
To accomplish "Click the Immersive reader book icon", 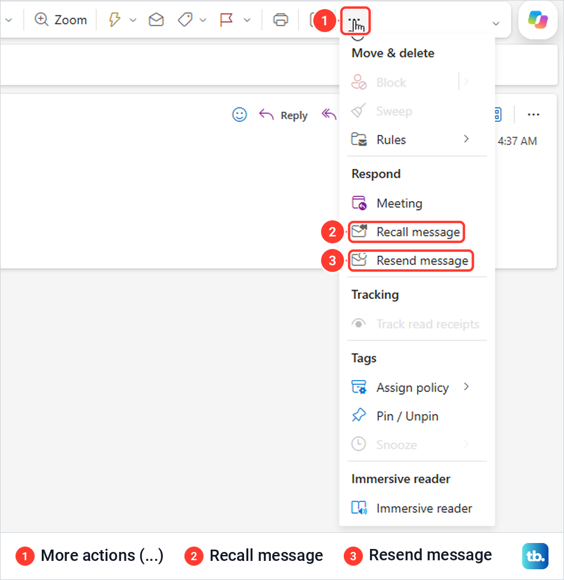I will point(359,508).
